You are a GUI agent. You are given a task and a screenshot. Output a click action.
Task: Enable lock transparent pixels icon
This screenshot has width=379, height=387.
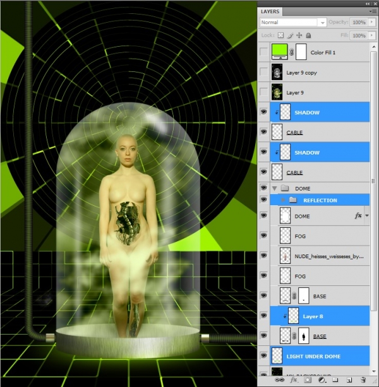(280, 35)
